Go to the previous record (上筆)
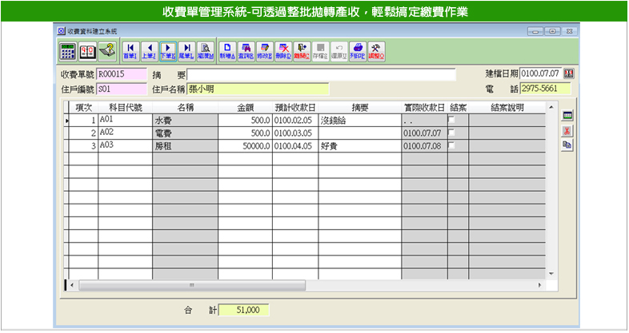The height and width of the screenshot is (333, 629). coord(149,51)
